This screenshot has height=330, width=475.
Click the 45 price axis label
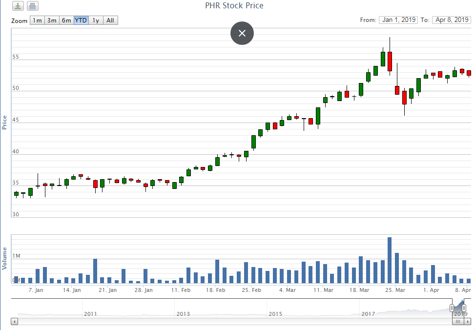[x=16, y=120]
